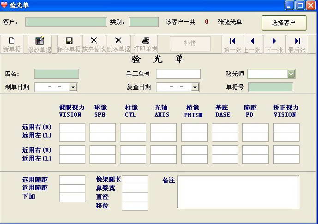Screen dimensions: 318x224
Task: Click the 远用瞳距 input field
Action: tap(72, 180)
